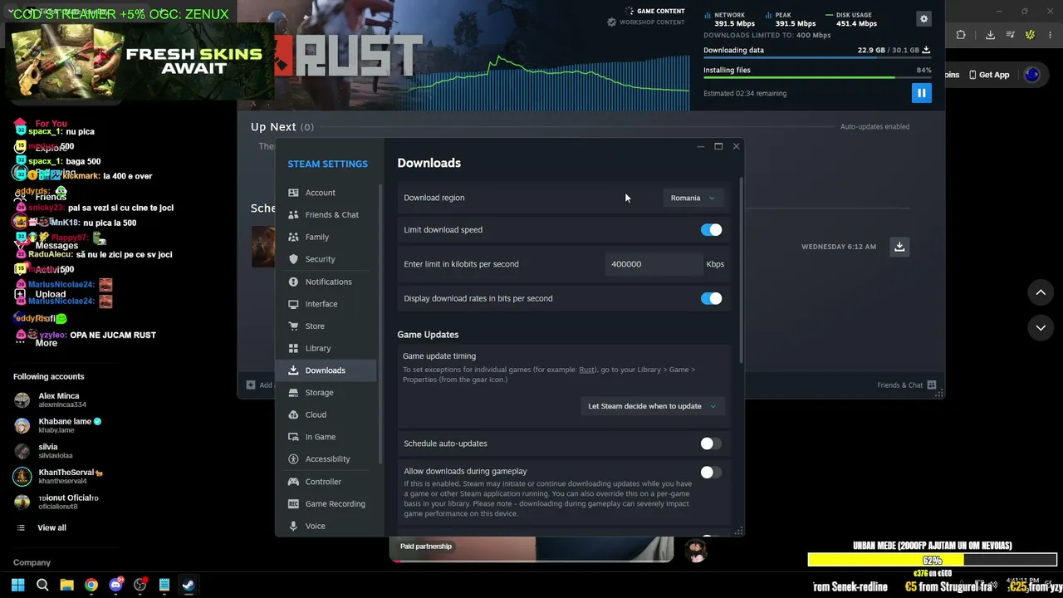Open Notifications settings
Image resolution: width=1063 pixels, height=598 pixels.
point(326,282)
